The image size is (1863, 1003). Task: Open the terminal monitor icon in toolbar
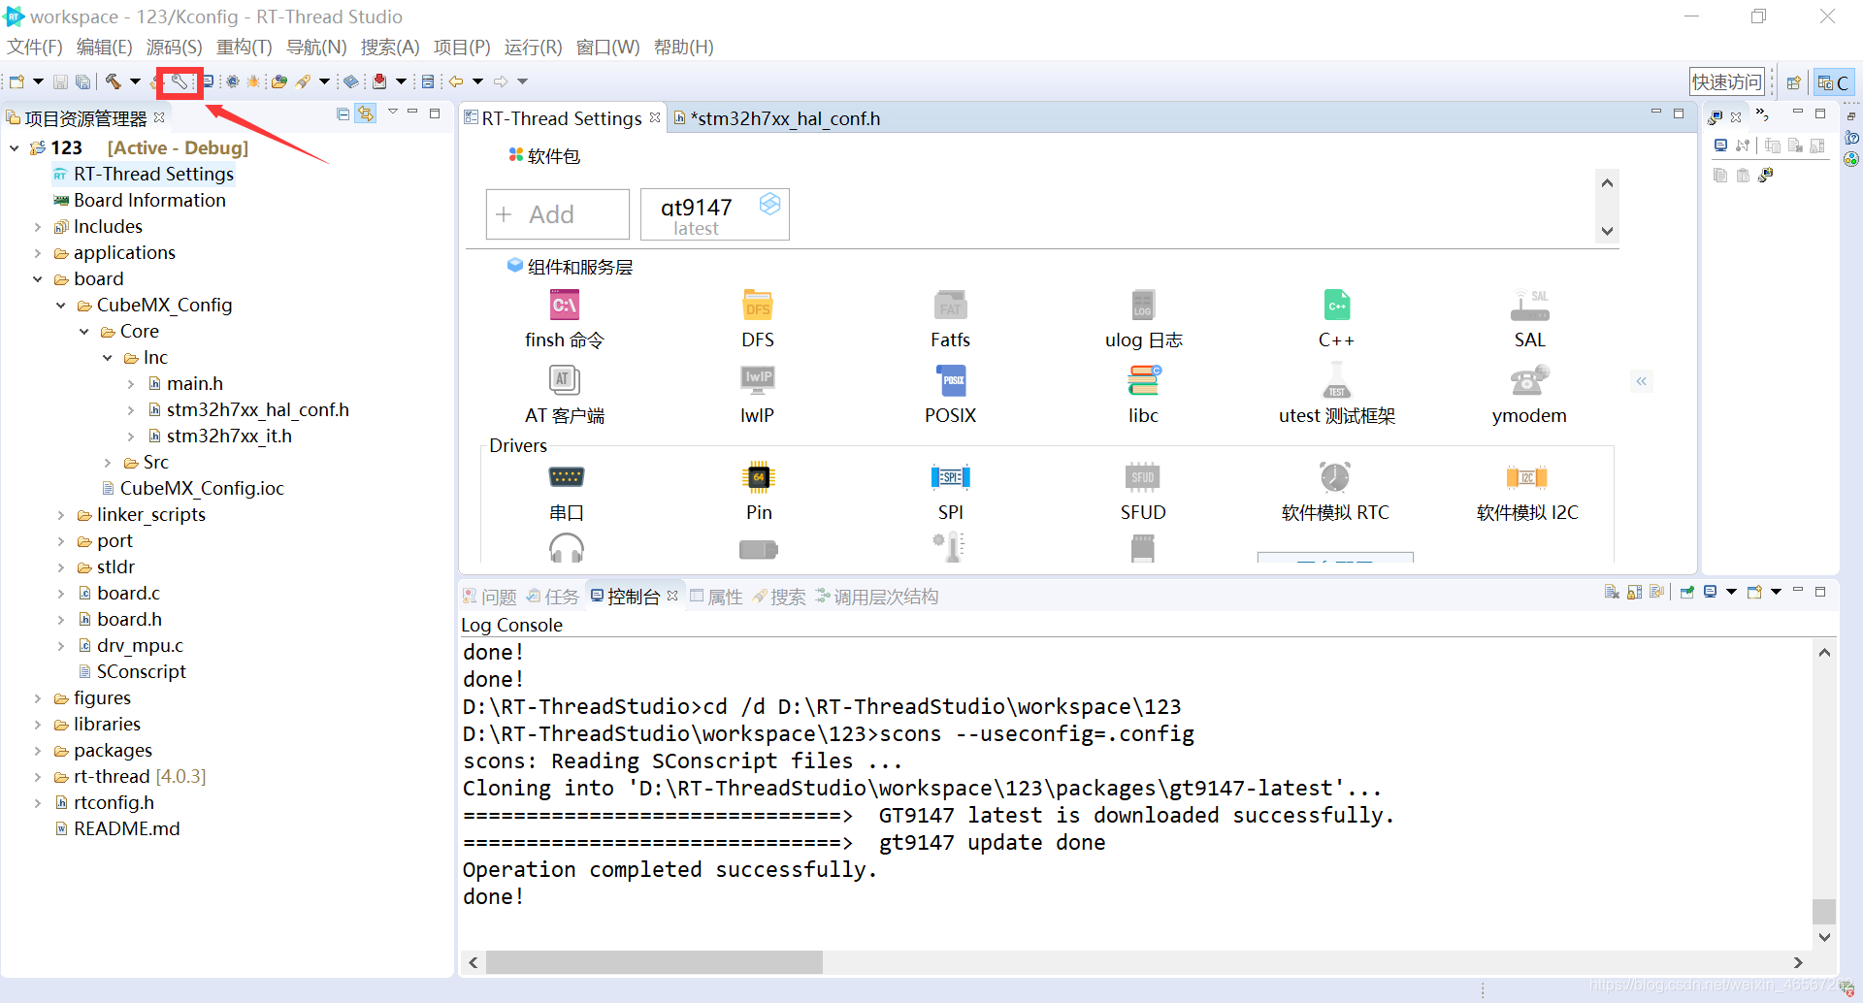[x=208, y=81]
